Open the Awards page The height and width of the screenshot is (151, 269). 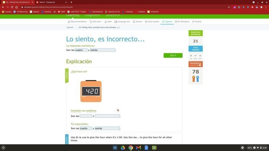(x=197, y=21)
